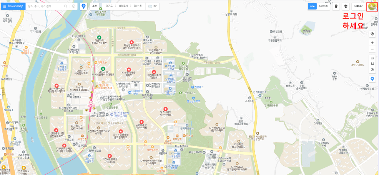Select the distance measuring ruler tool
Screen dimensions: 379x175
[x=372, y=59]
